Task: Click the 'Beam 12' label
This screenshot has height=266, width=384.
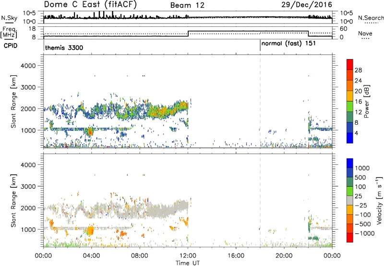Action: (187, 5)
